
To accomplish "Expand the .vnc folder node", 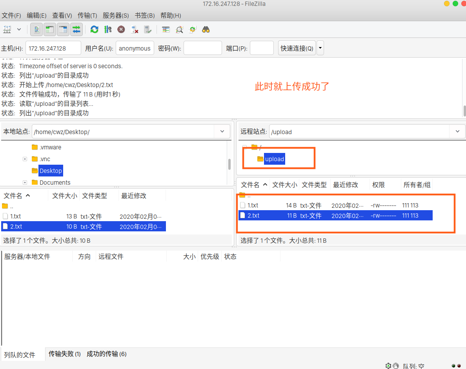I will (25, 159).
